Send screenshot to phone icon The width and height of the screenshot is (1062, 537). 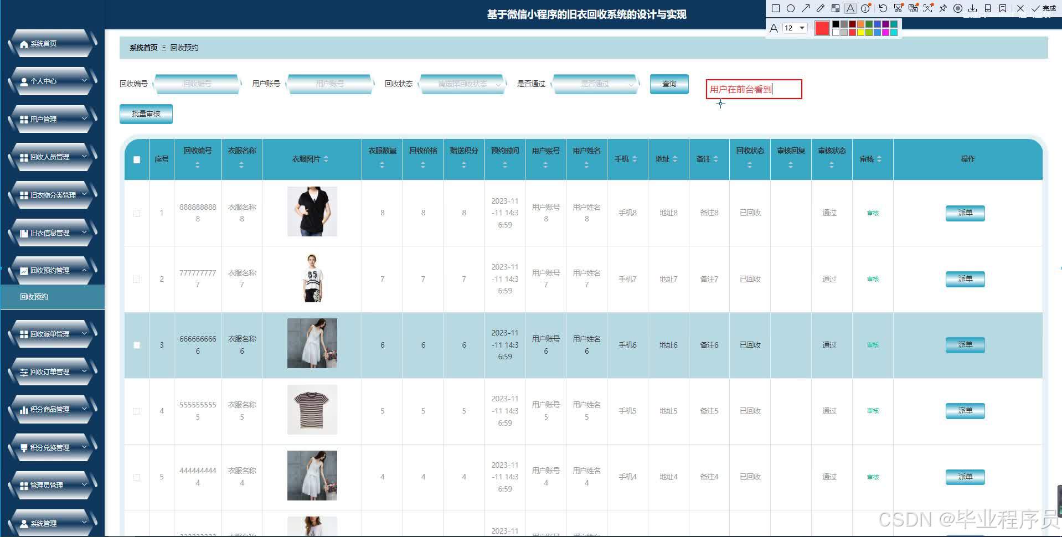[x=987, y=8]
